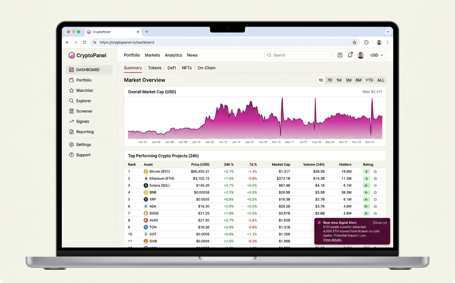455x283 pixels.
Task: Close the Real-time Signal Alert
Action: (x=380, y=223)
